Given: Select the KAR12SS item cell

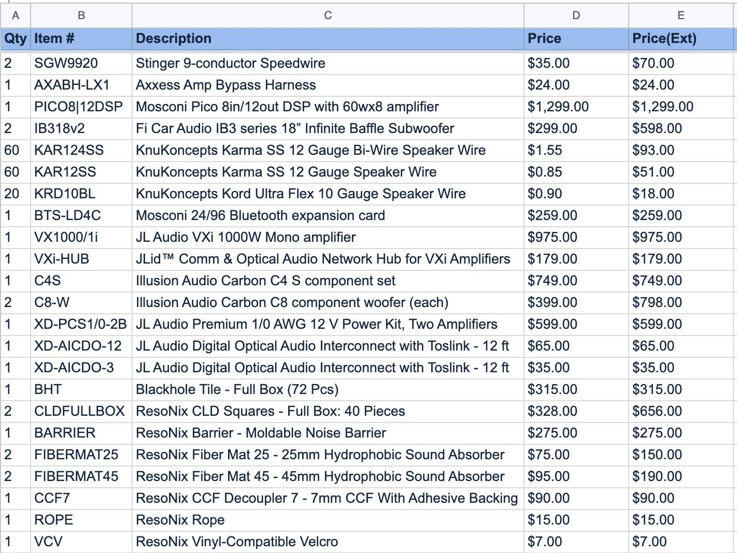Looking at the screenshot, I should [x=81, y=172].
